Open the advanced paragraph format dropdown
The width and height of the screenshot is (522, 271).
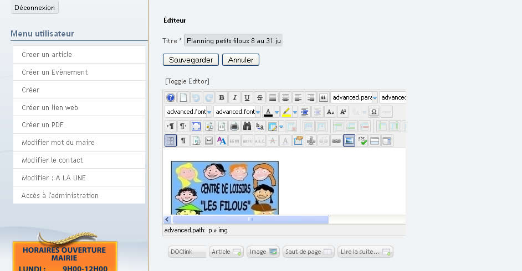click(375, 98)
